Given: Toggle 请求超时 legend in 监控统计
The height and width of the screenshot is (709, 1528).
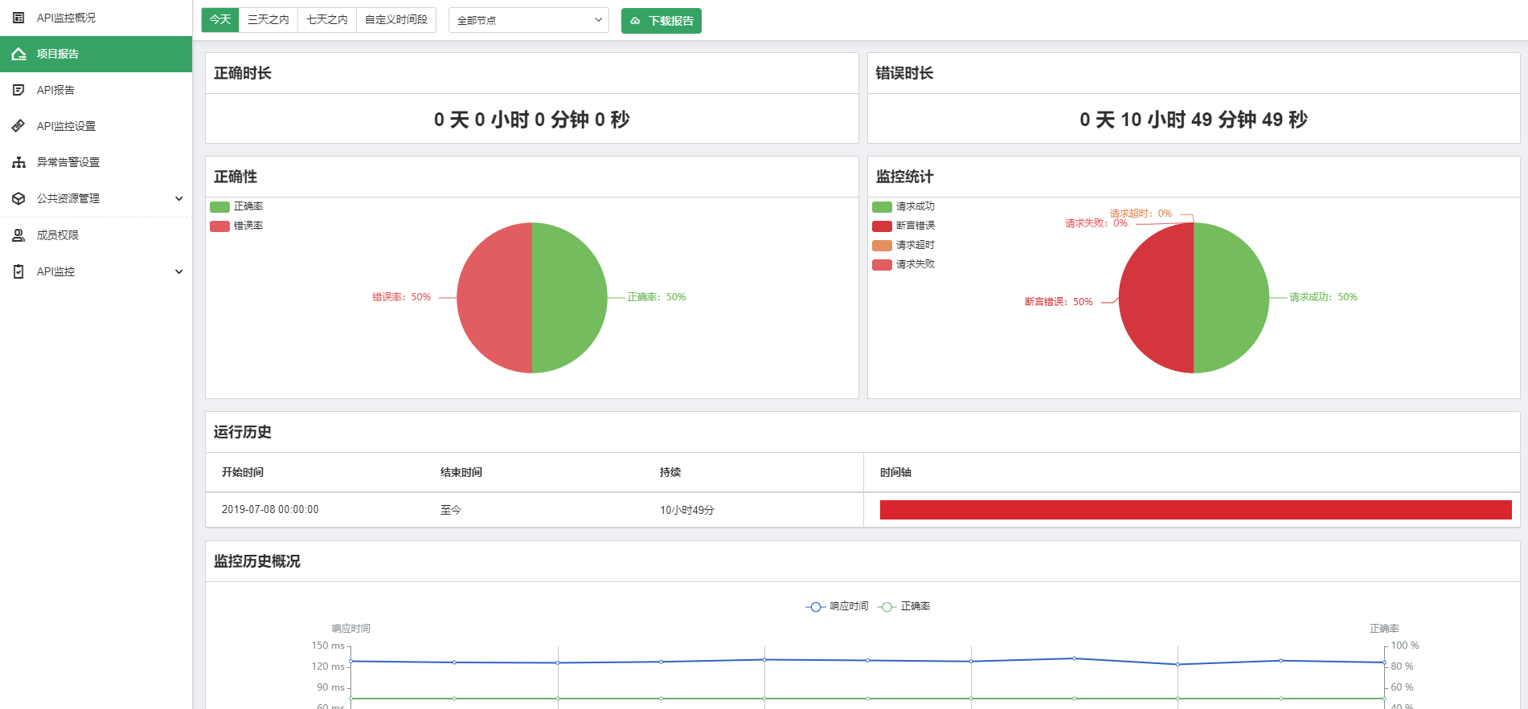Looking at the screenshot, I should (x=903, y=245).
